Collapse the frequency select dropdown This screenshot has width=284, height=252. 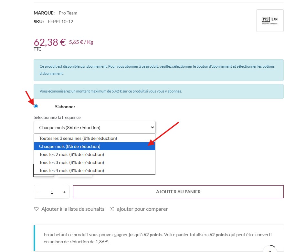(x=94, y=128)
